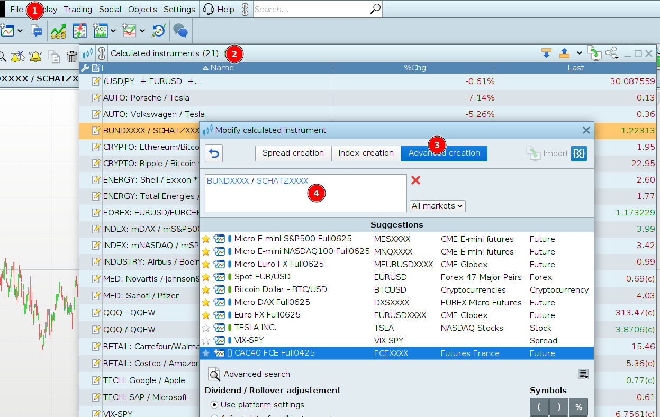Click the ringing alert bell icon
The image size is (660, 417).
click(x=35, y=57)
